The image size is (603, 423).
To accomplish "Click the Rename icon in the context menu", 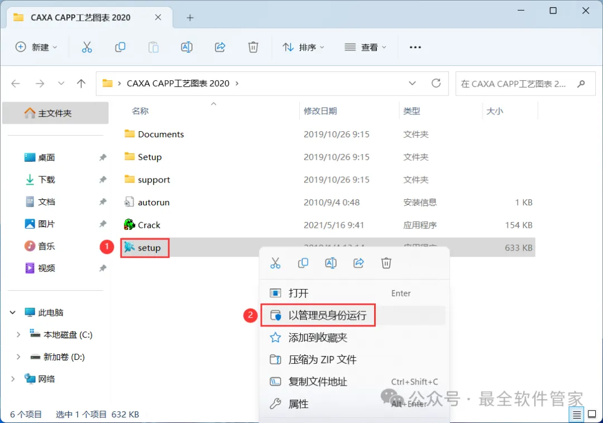I will (x=331, y=263).
